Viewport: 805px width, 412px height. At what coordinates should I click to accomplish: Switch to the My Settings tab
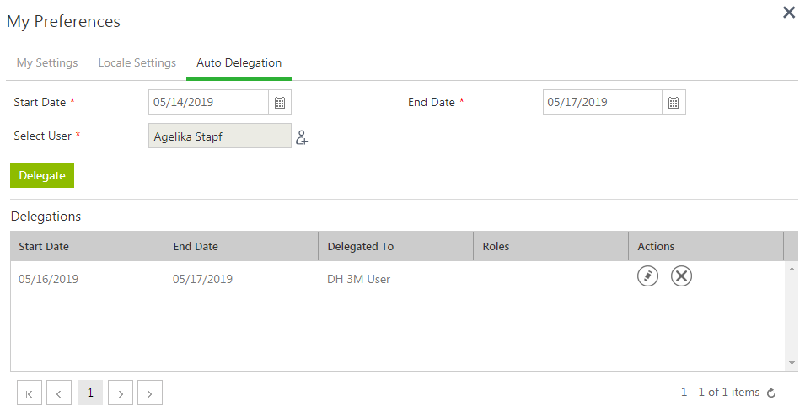tap(47, 63)
